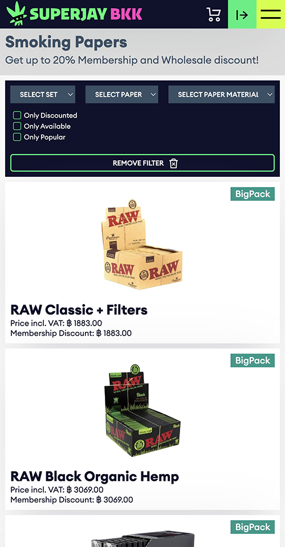Open the shopping cart icon
Image resolution: width=285 pixels, height=547 pixels.
click(x=214, y=15)
